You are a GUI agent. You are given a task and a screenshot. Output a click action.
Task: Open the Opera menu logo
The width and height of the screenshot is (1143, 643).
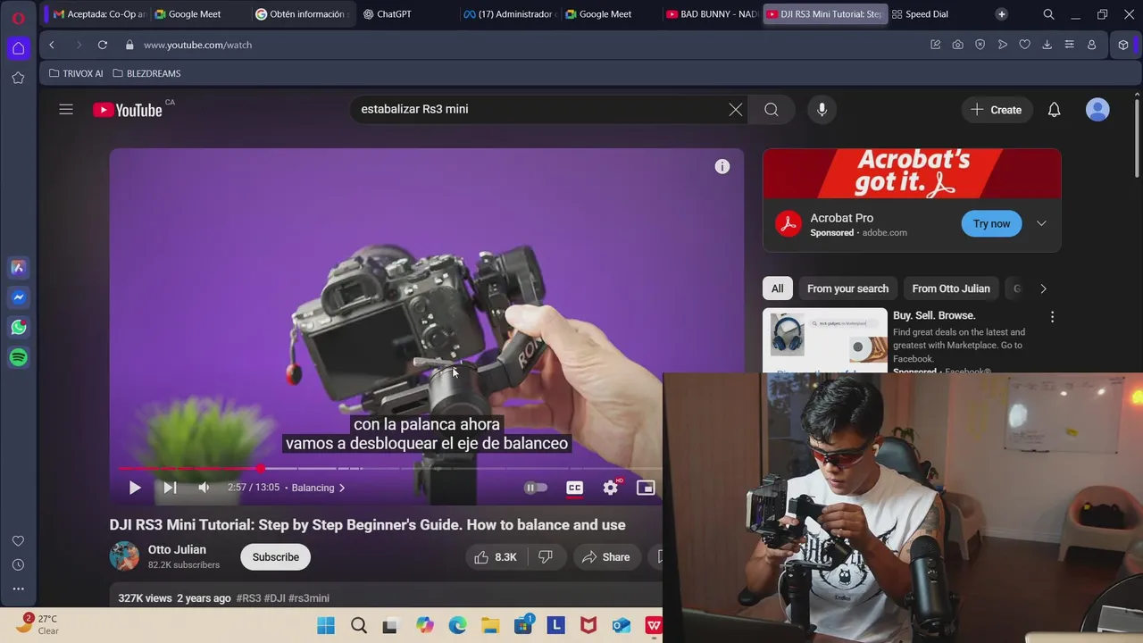click(18, 17)
